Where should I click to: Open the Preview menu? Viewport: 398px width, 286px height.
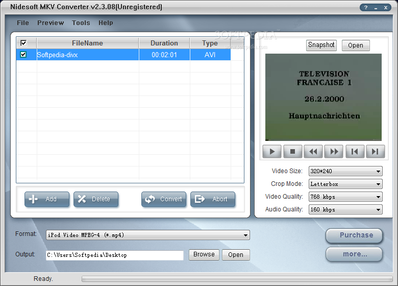pyautogui.click(x=51, y=23)
